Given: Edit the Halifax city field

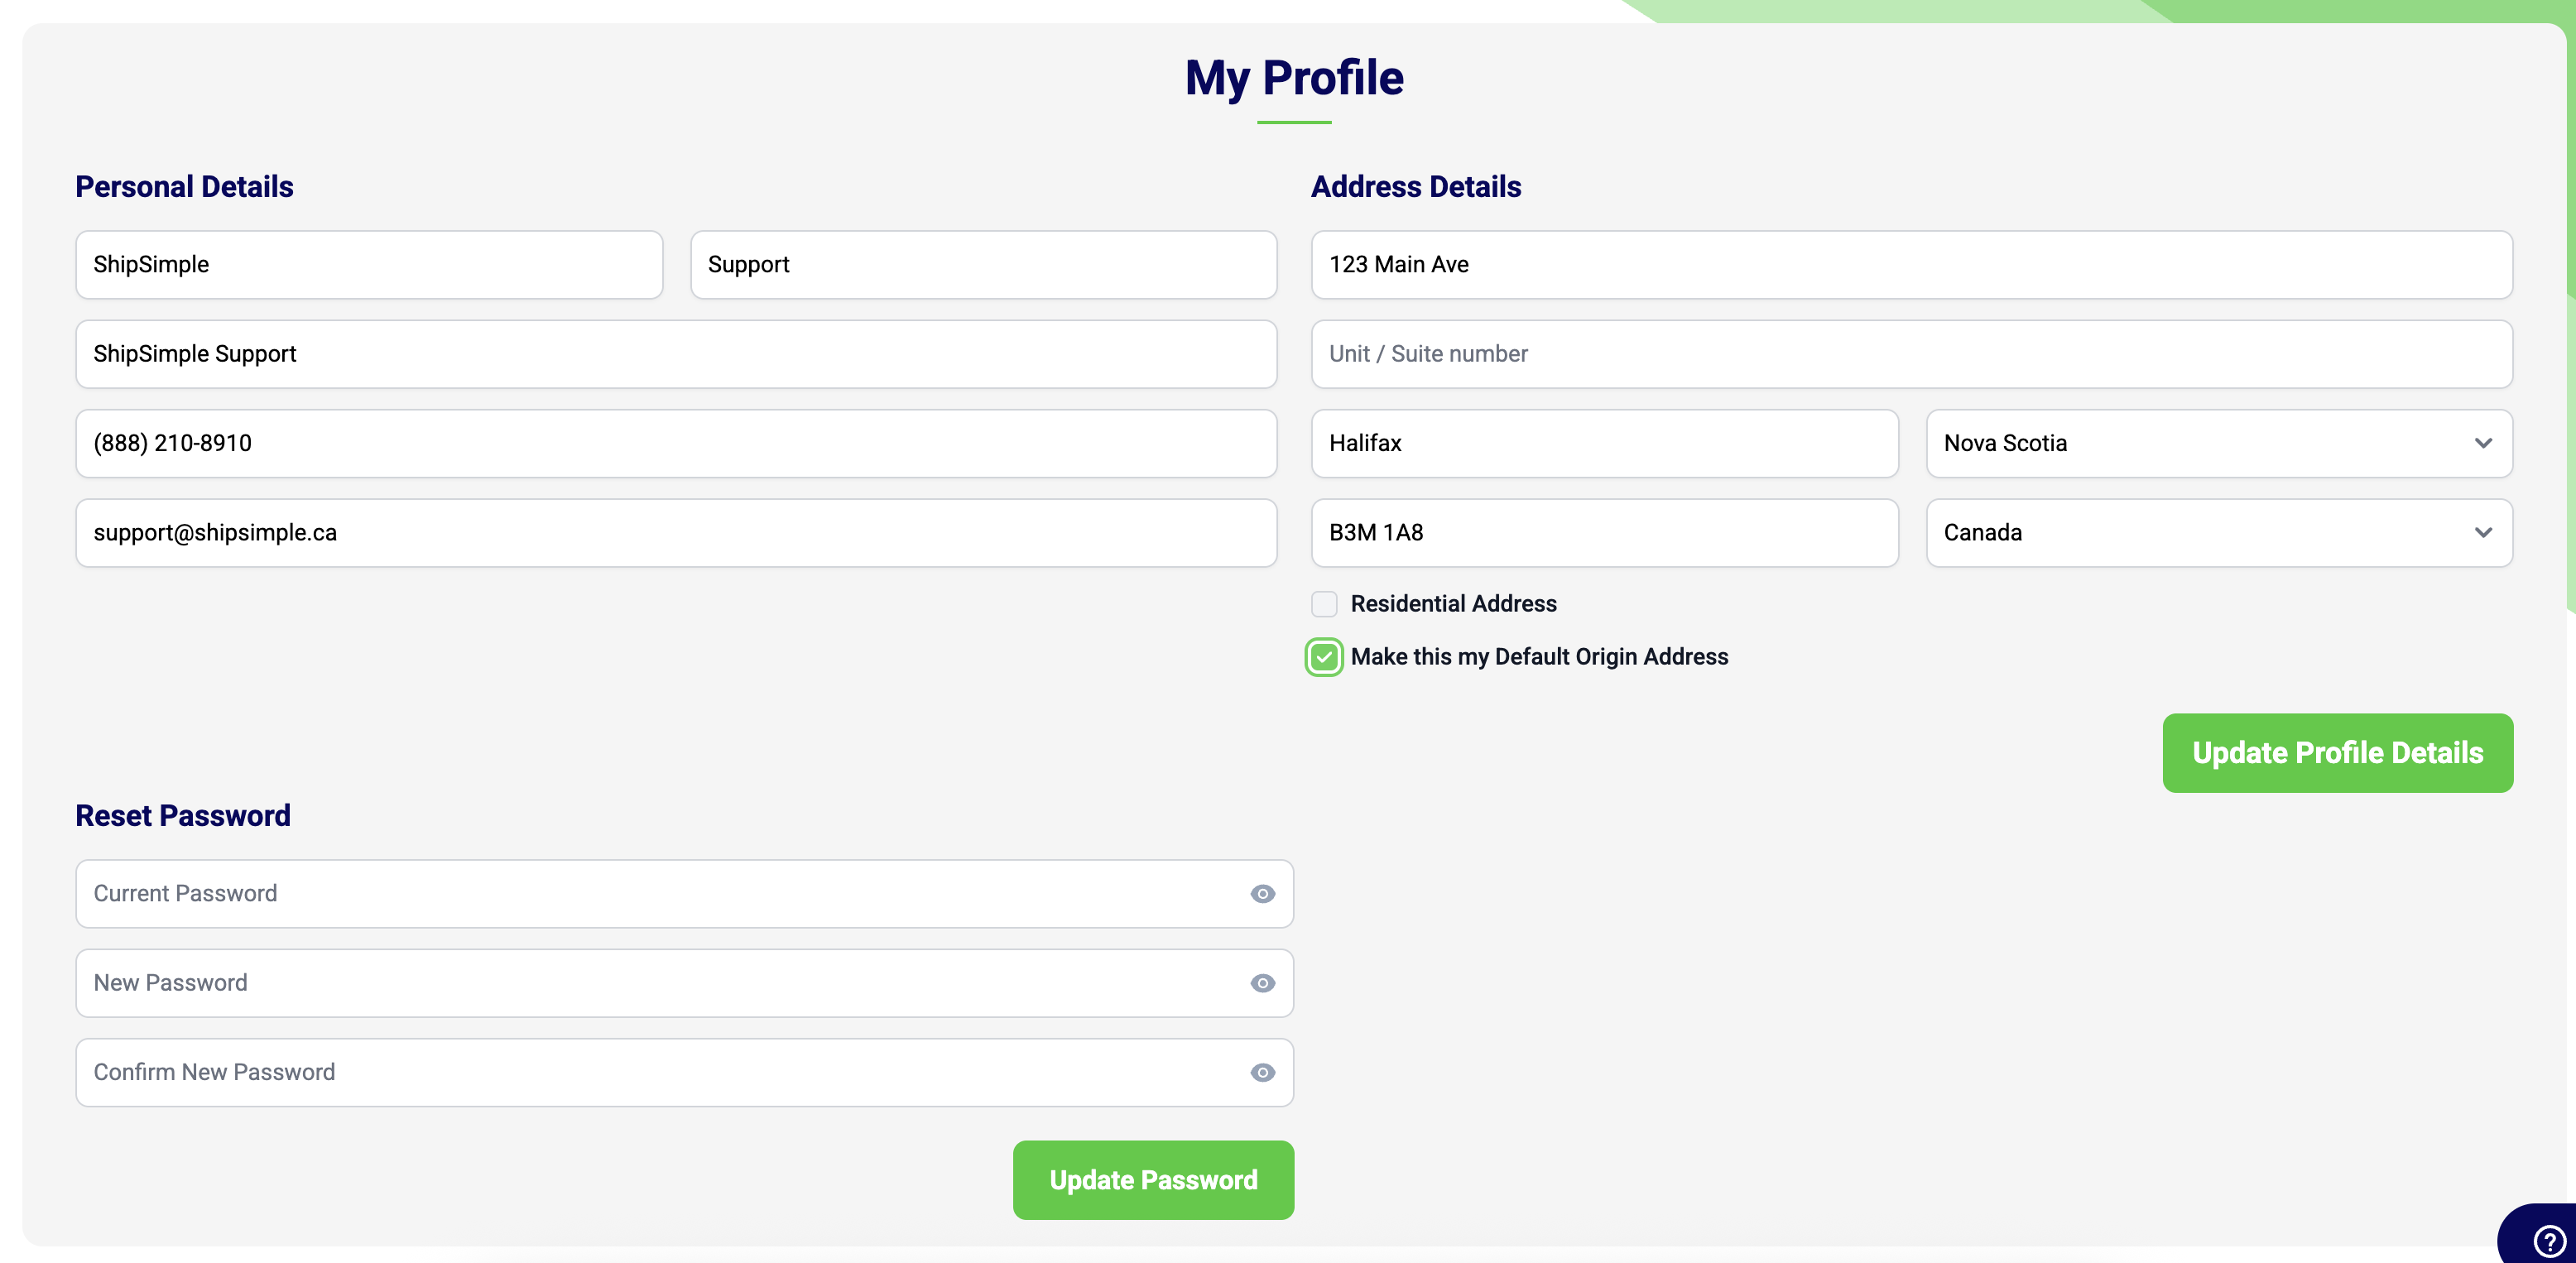Looking at the screenshot, I should point(1604,443).
